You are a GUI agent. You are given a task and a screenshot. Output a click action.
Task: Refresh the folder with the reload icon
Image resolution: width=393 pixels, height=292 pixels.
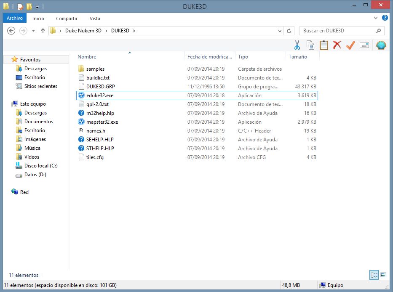[289, 31]
